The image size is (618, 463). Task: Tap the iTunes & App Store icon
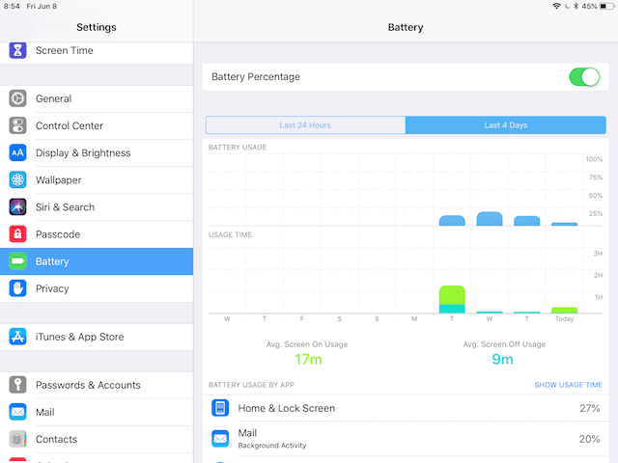click(x=17, y=337)
